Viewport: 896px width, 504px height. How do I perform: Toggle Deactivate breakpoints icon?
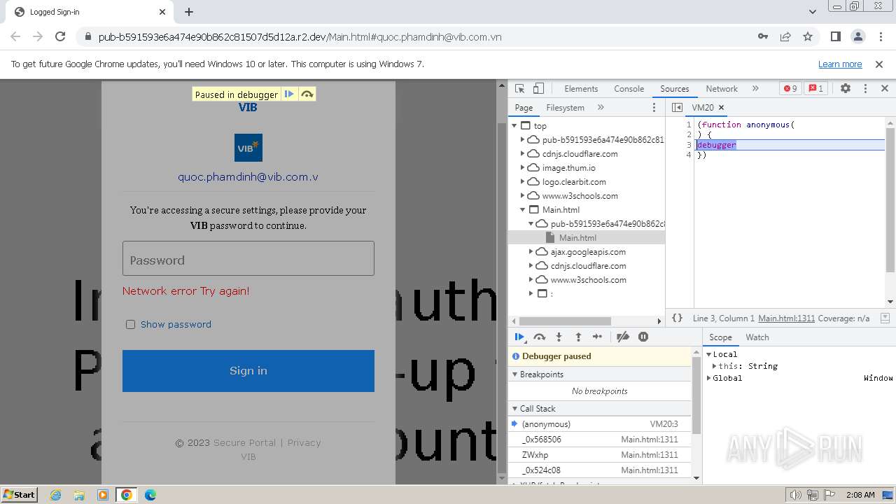tap(623, 337)
